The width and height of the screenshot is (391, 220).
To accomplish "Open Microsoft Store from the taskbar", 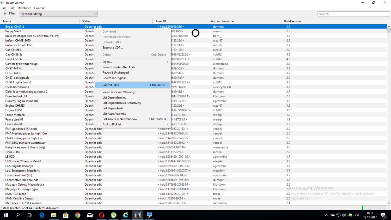I will click(x=66, y=215).
